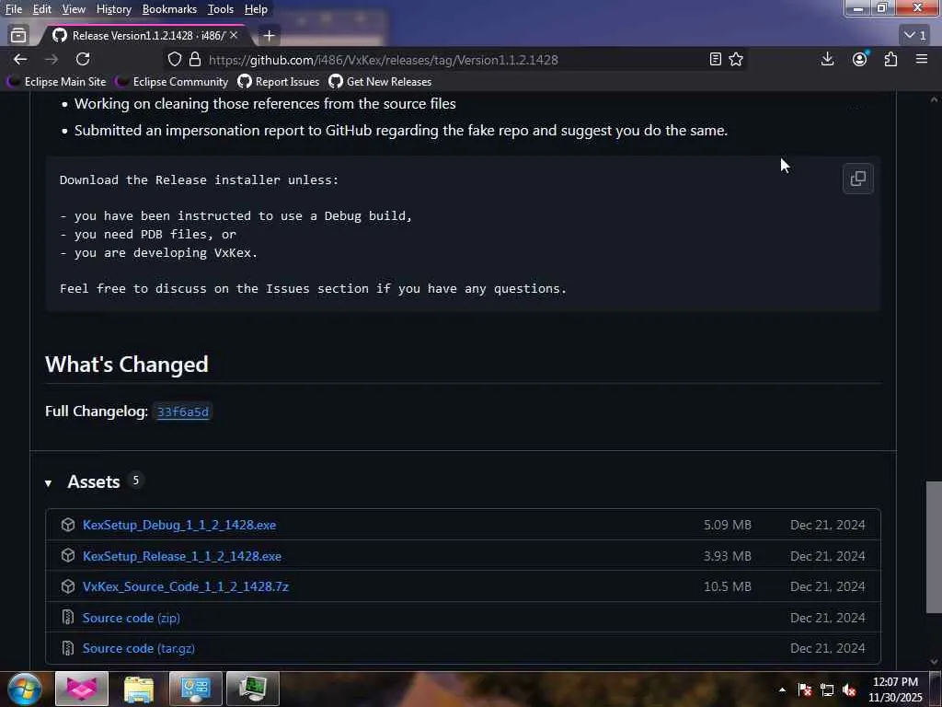
Task: Click the 10.5 MB file size
Action: (x=728, y=586)
